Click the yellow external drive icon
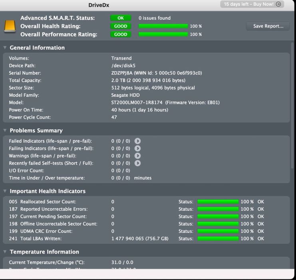296x280 pixels. [10, 26]
